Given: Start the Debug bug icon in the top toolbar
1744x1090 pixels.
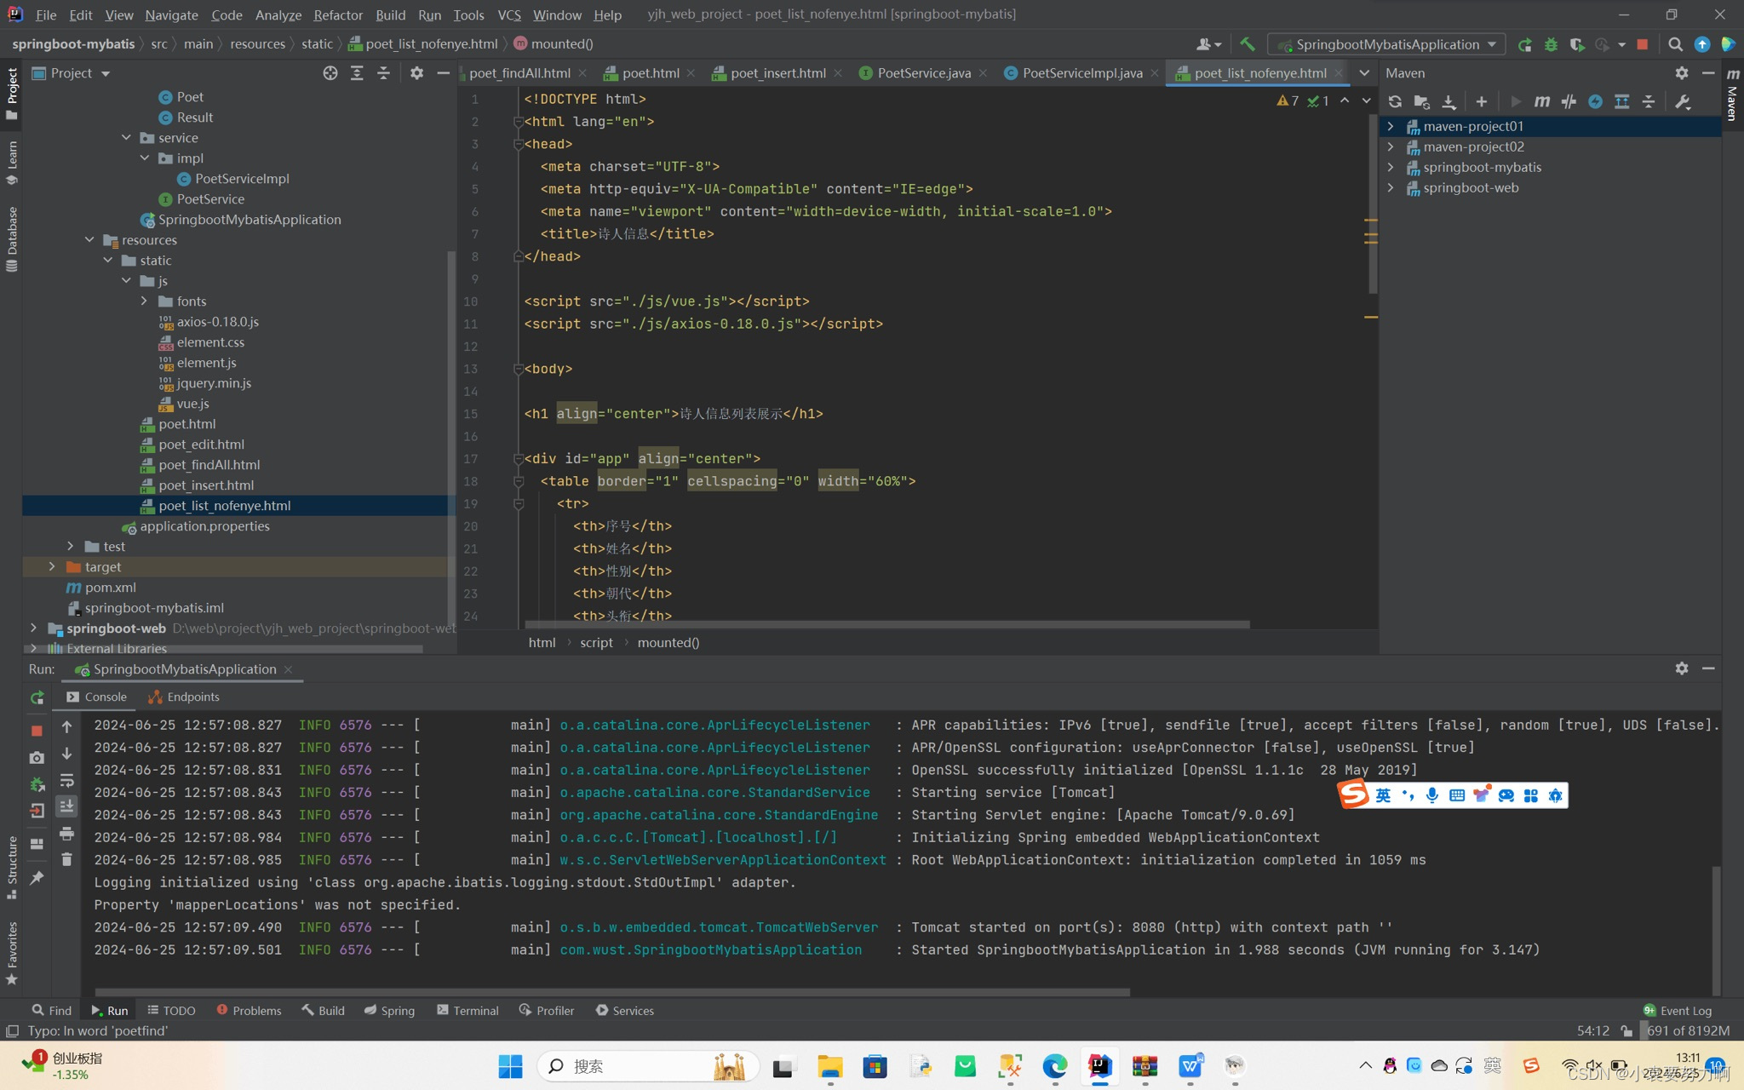Looking at the screenshot, I should point(1551,44).
